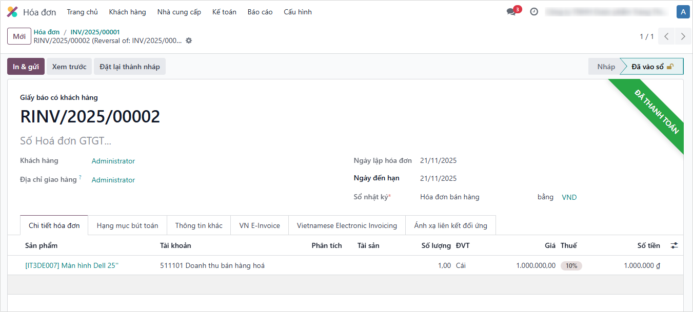The image size is (693, 312).
Task: Open the Kế toán menu
Action: 224,12
